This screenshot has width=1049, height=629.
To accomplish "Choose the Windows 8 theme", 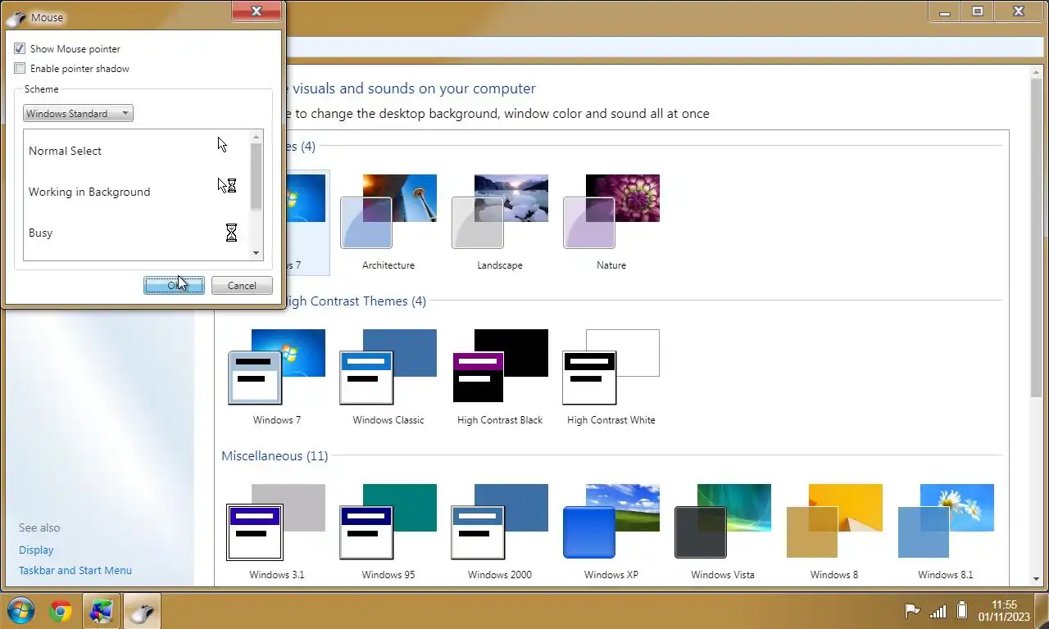I will (x=834, y=522).
